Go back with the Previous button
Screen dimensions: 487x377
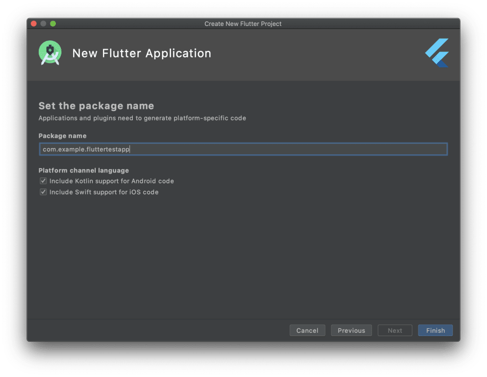(351, 331)
